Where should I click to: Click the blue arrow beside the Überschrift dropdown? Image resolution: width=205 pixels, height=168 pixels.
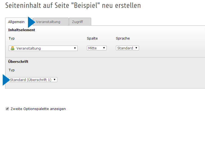[6, 80]
